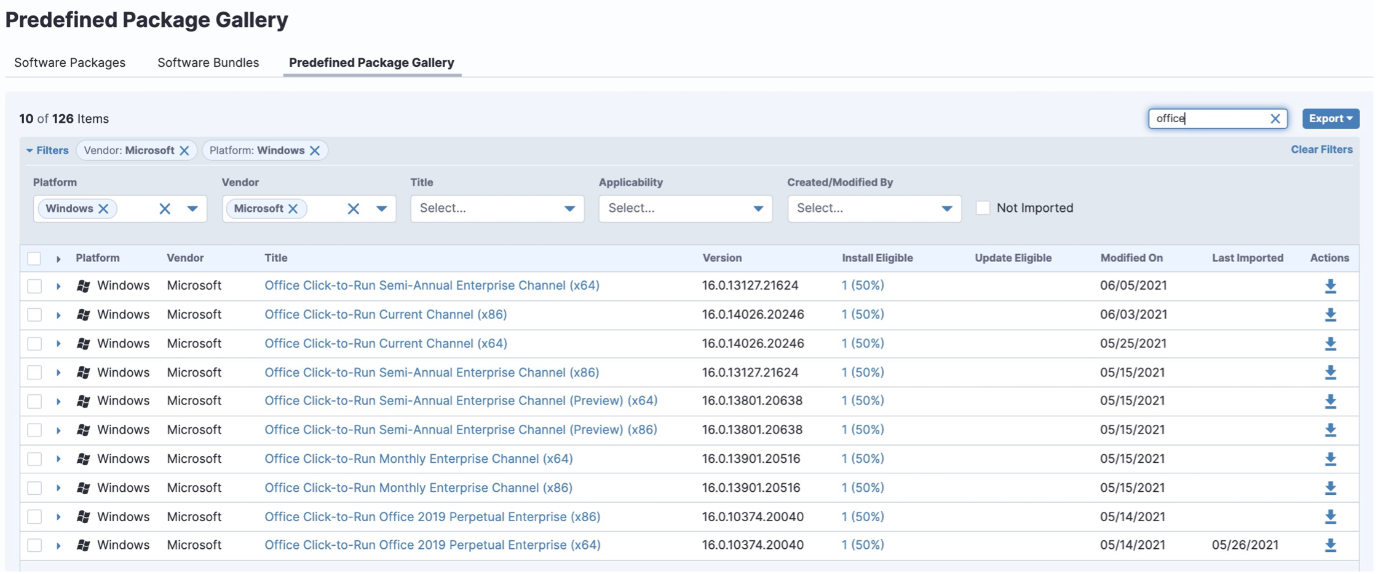Check the Current Channel (x86) row
Image resolution: width=1378 pixels, height=574 pixels.
[34, 315]
